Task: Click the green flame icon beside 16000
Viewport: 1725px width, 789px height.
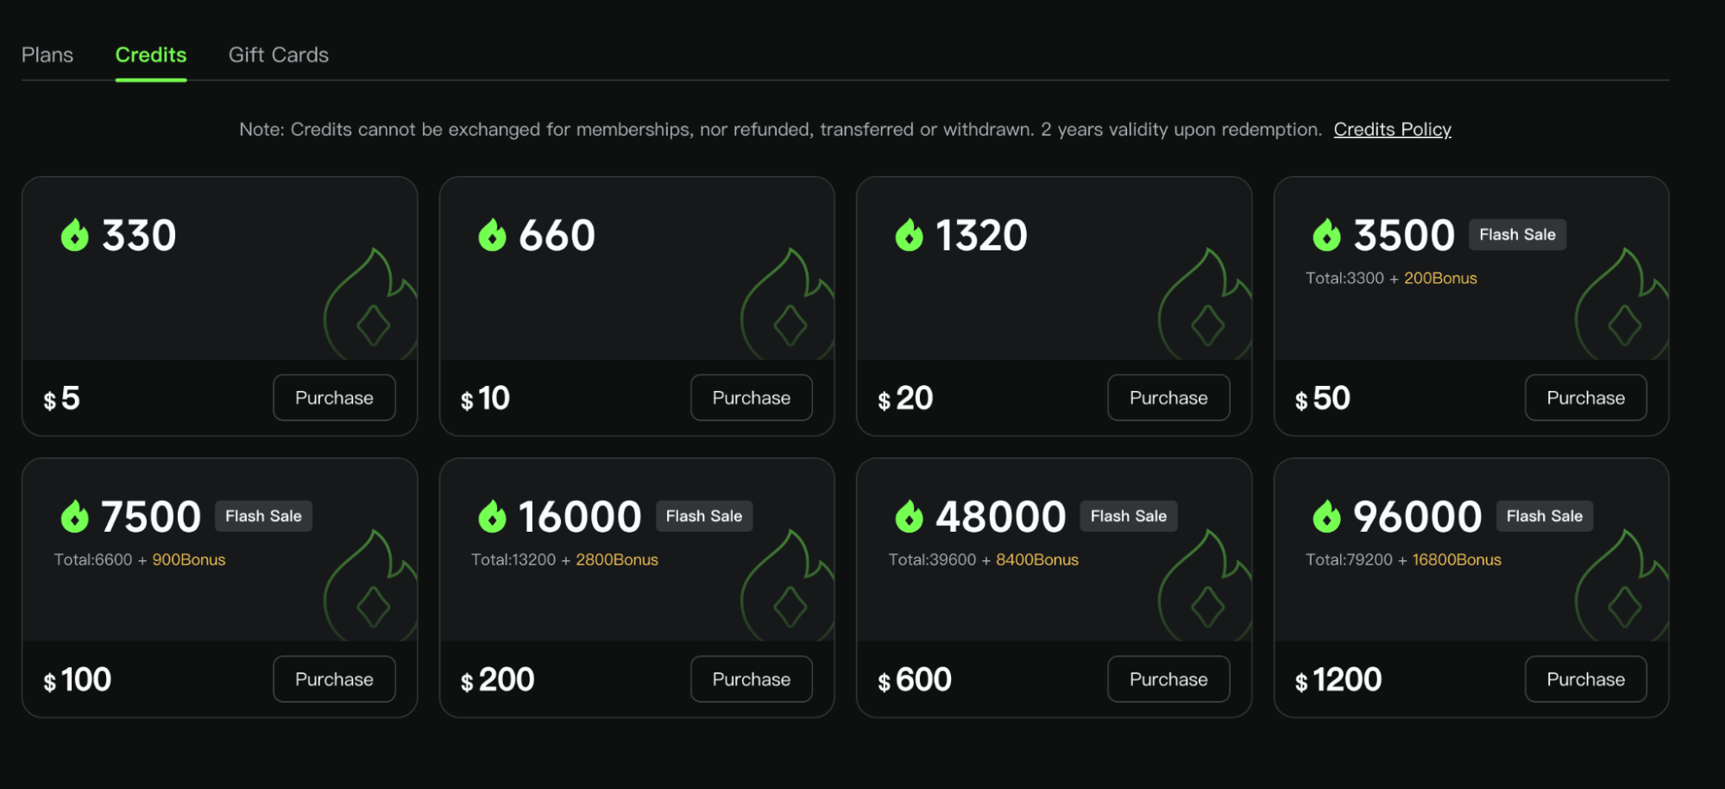Action: [492, 516]
